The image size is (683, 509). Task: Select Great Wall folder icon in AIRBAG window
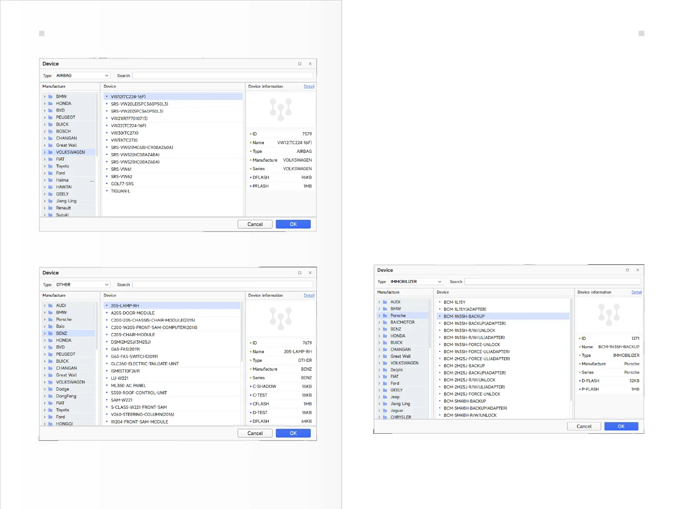coord(51,145)
